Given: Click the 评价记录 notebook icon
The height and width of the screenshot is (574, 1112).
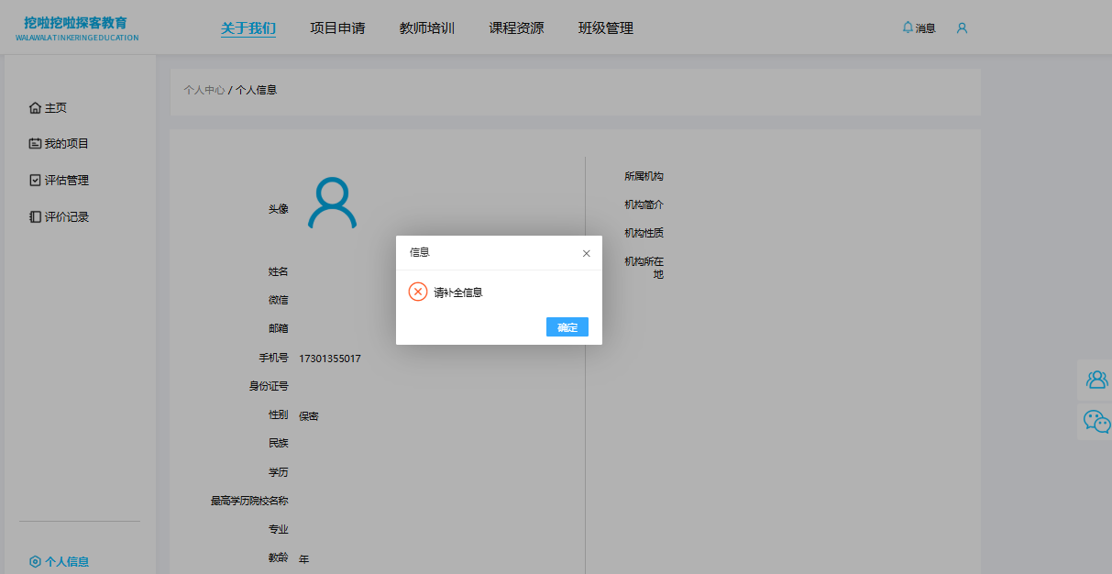Looking at the screenshot, I should click(35, 217).
